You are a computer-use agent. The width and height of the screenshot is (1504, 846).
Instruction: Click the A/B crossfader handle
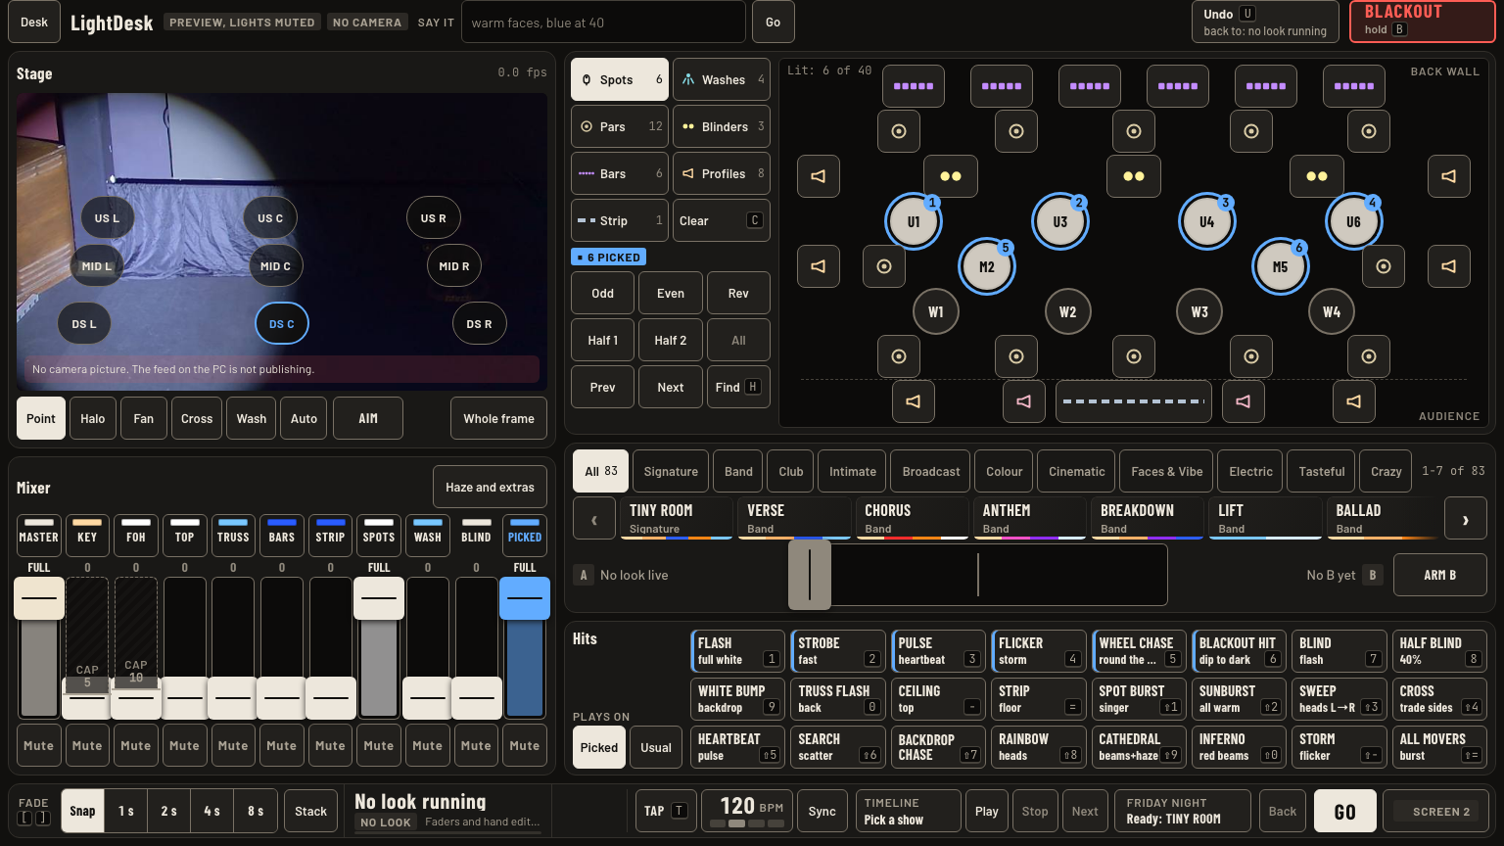[810, 575]
